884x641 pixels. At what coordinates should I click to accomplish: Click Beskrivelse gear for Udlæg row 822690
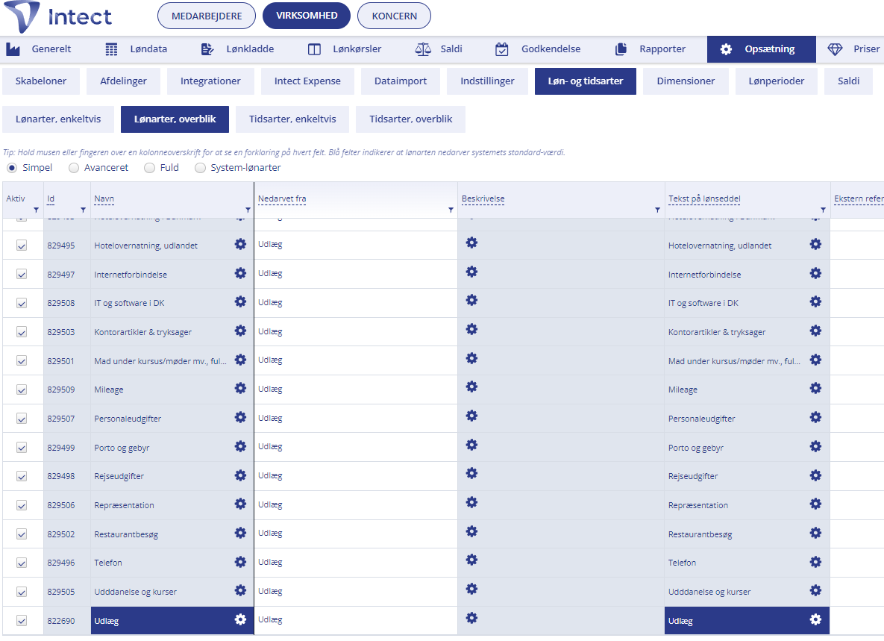(472, 618)
